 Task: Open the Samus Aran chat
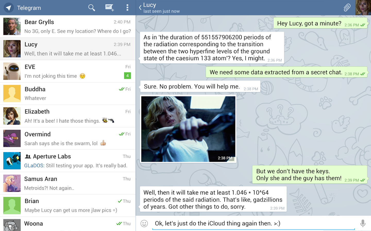click(68, 183)
